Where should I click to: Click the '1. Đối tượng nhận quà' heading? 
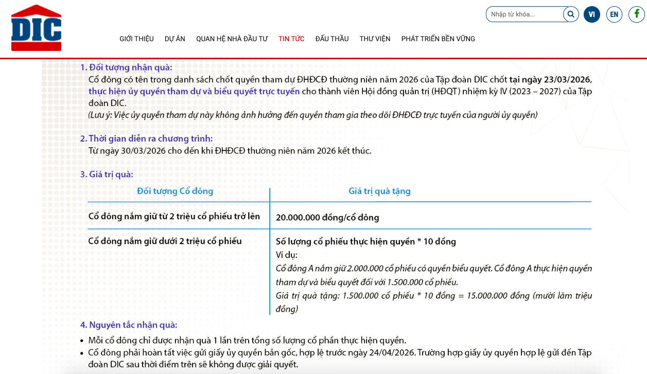(x=126, y=67)
